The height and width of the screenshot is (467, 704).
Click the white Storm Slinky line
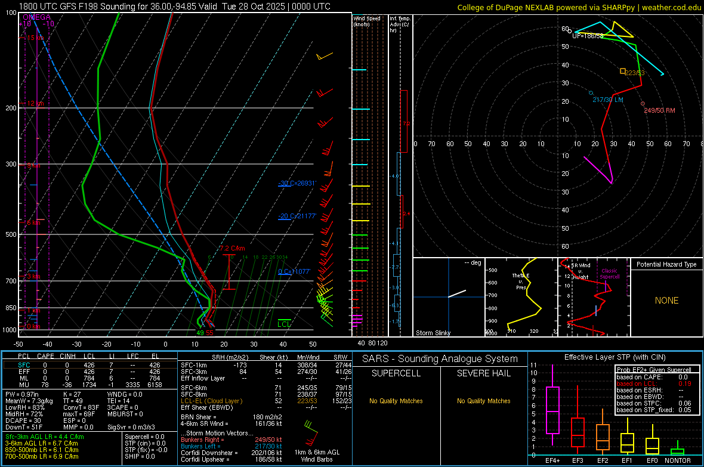pos(457,293)
